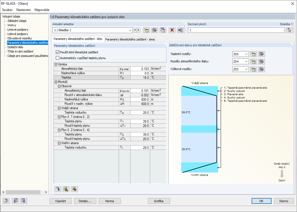This screenshot has height=212, width=297.
Task: Edit the load case for Výškové rozdíly
Action: (x=261, y=69)
